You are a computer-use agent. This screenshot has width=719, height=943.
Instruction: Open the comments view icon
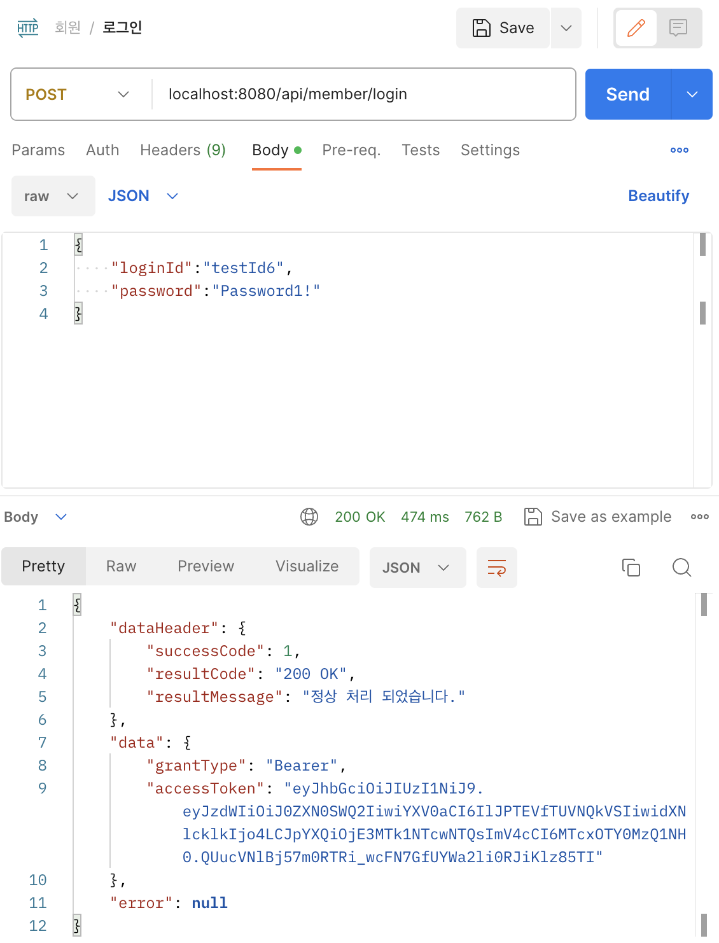(678, 28)
